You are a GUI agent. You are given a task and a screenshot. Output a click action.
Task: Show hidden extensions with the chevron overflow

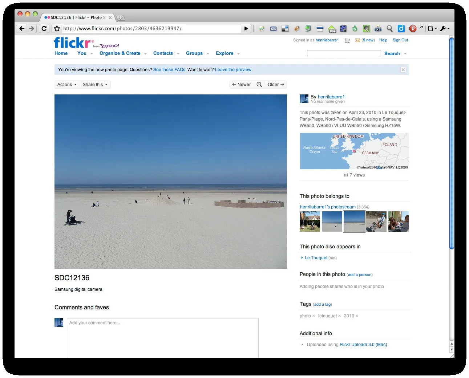click(421, 27)
